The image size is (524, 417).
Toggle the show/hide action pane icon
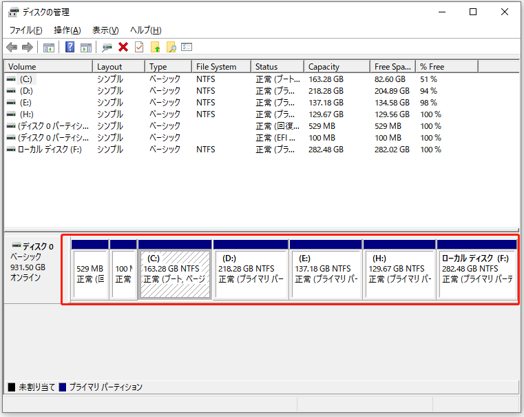coord(86,48)
